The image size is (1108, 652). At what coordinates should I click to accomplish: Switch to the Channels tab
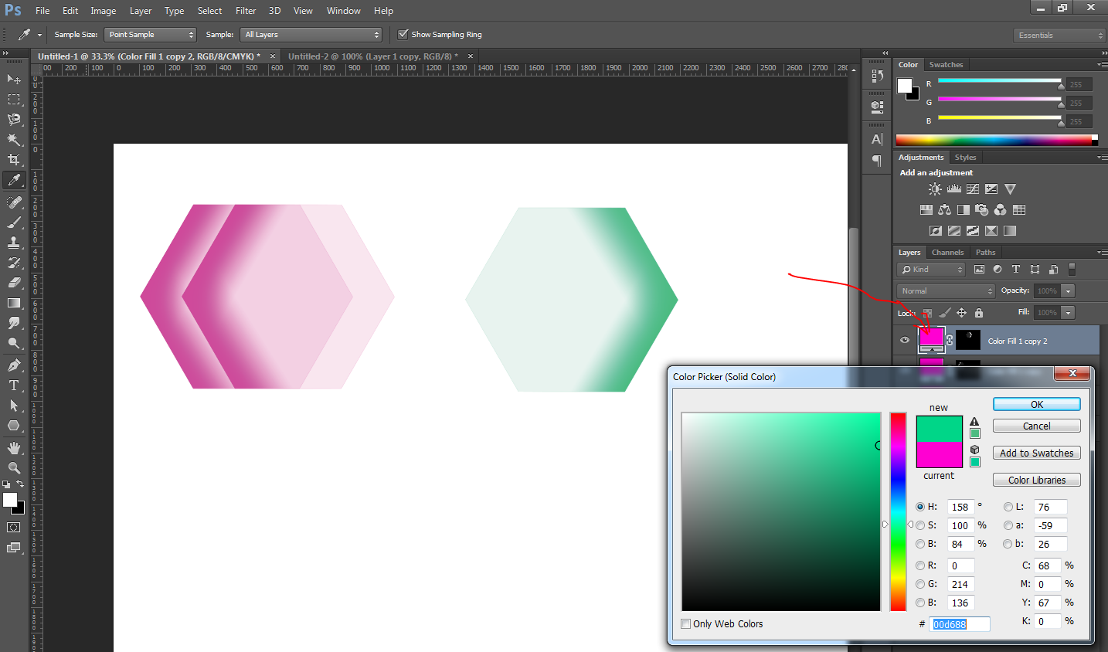947,253
